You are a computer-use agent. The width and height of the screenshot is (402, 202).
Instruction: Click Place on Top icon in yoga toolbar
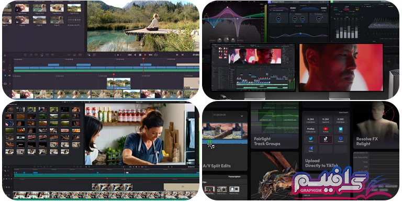pyautogui.click(x=47, y=54)
